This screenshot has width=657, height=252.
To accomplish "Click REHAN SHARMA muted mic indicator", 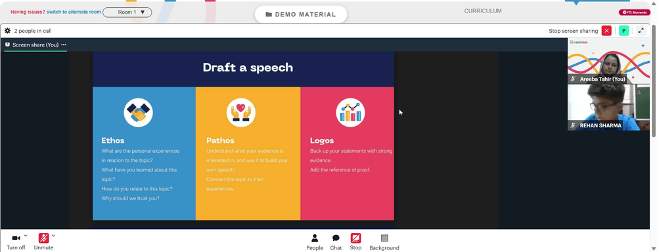I will pos(573,125).
